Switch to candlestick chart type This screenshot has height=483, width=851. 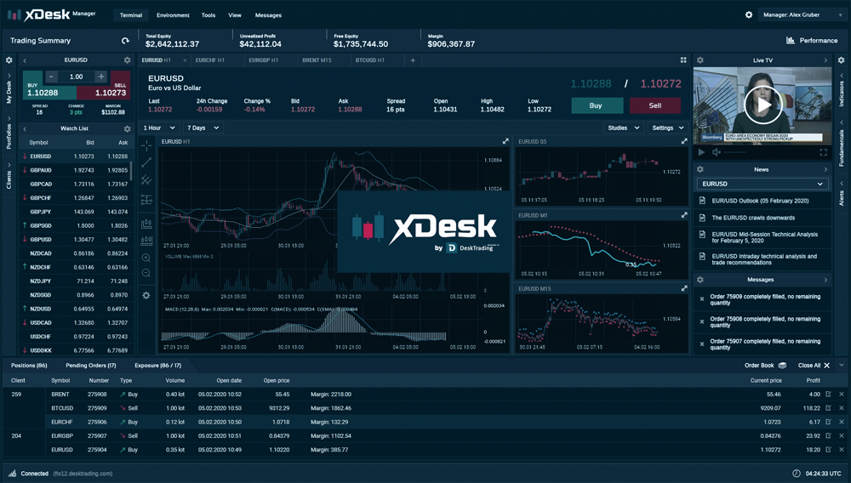[146, 224]
